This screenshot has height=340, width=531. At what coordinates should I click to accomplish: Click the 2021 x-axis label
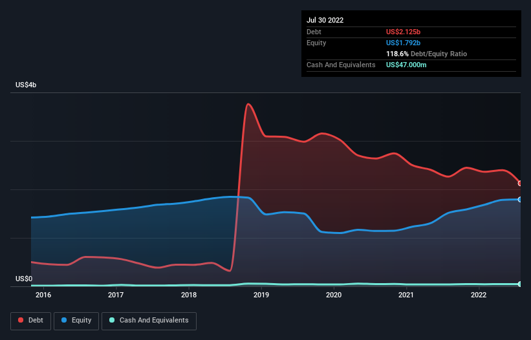tap(406, 295)
